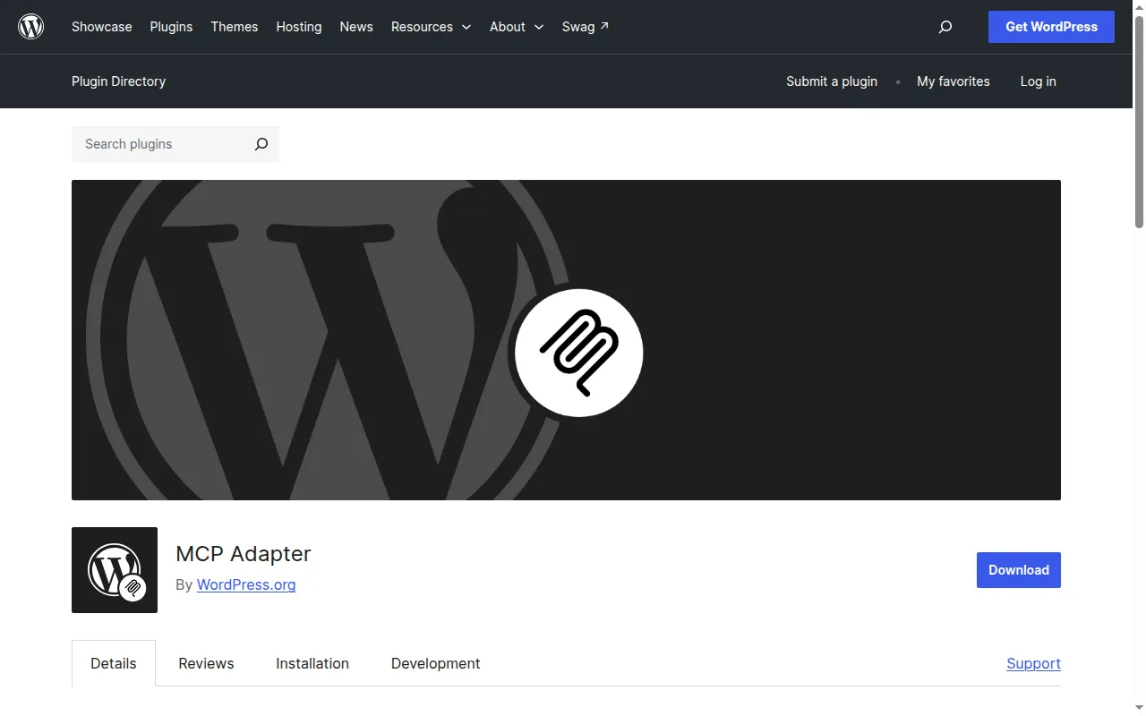Image resolution: width=1146 pixels, height=716 pixels.
Task: Expand the About dropdown menu
Action: [517, 27]
